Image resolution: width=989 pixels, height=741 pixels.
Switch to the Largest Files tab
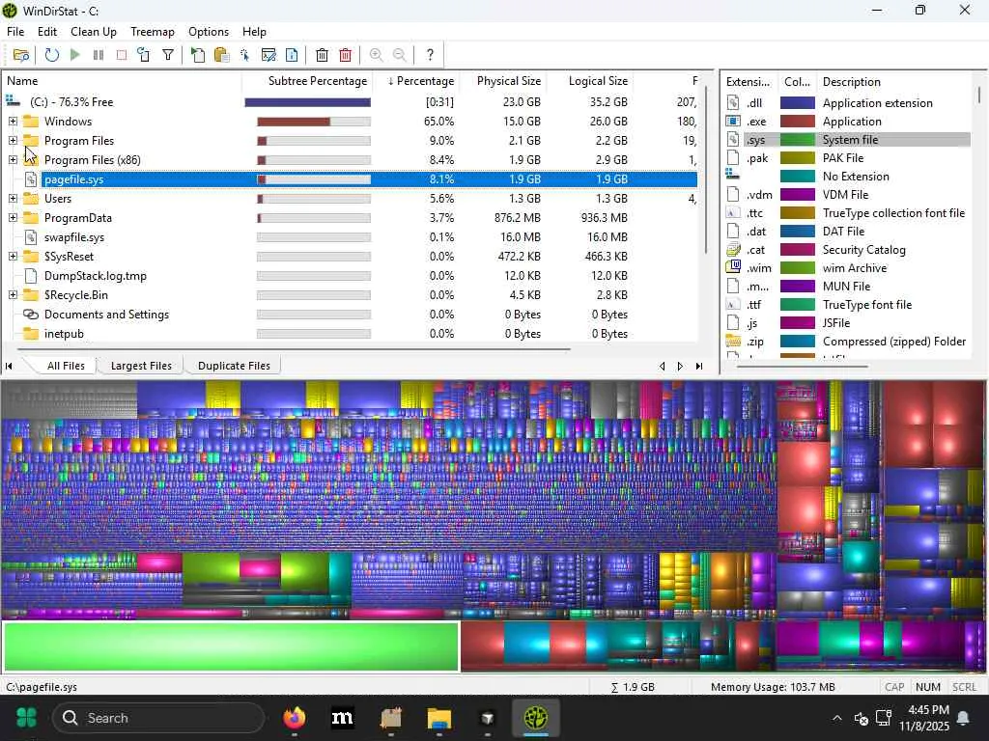tap(141, 366)
